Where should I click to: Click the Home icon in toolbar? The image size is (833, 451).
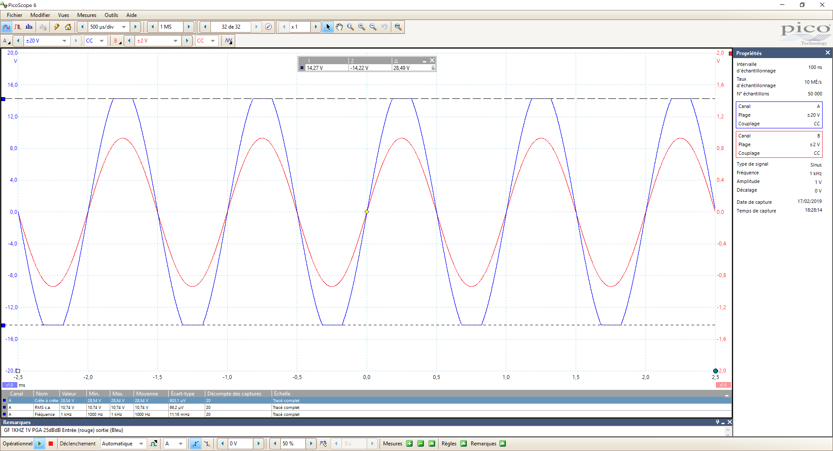[68, 27]
